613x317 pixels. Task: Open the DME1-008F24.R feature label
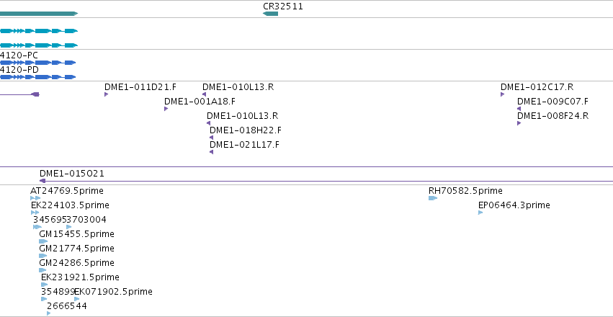point(552,116)
